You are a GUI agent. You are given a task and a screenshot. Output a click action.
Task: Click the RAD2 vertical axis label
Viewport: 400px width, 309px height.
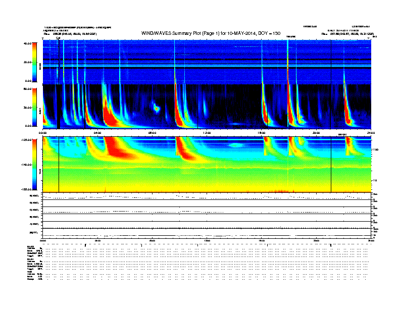click(x=40, y=66)
